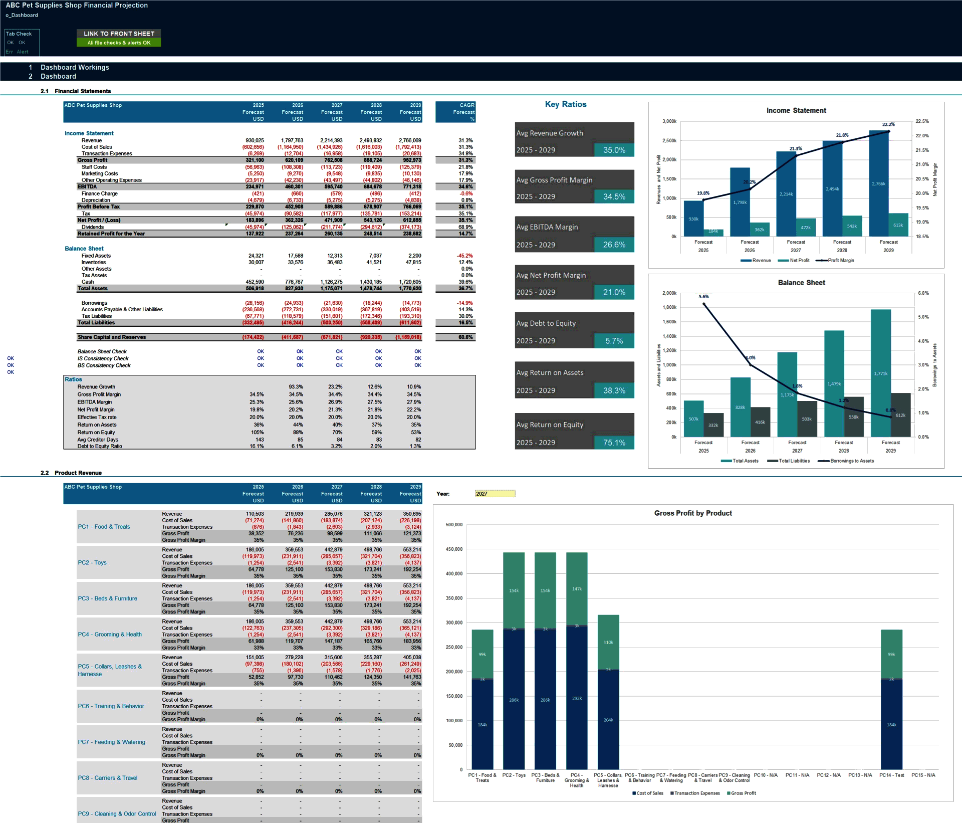Click the PC14 - Test axis label in chart
The height and width of the screenshot is (823, 962).
pyautogui.click(x=892, y=775)
